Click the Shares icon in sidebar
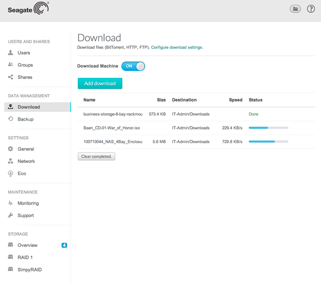 [11, 77]
